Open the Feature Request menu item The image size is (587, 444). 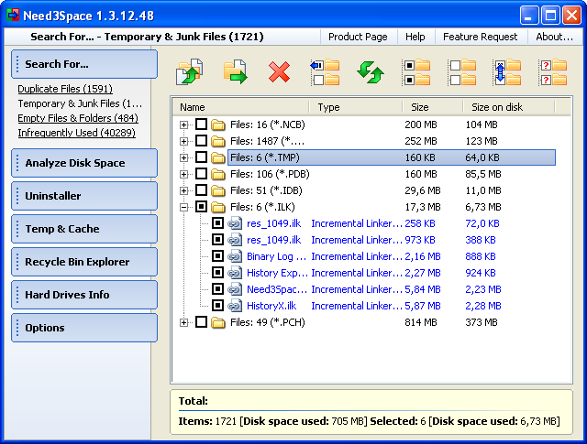click(480, 37)
